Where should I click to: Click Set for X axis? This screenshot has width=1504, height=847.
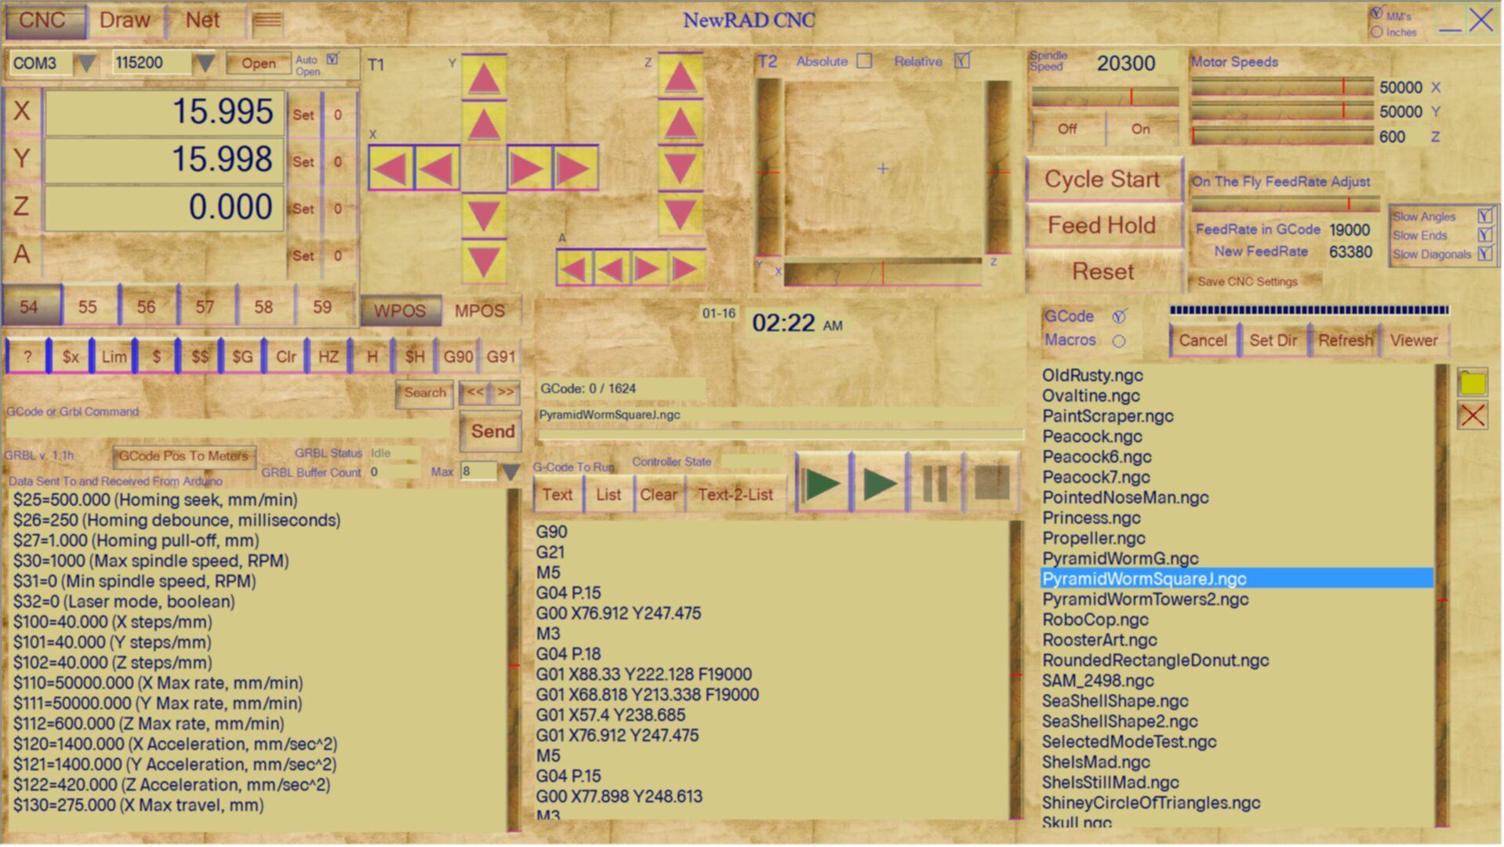303,115
